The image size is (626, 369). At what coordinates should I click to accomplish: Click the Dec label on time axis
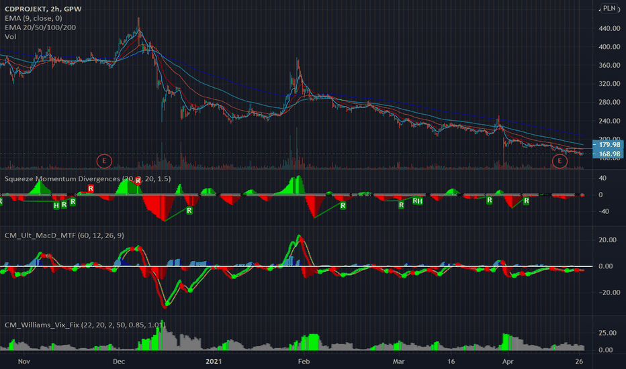[x=119, y=362]
